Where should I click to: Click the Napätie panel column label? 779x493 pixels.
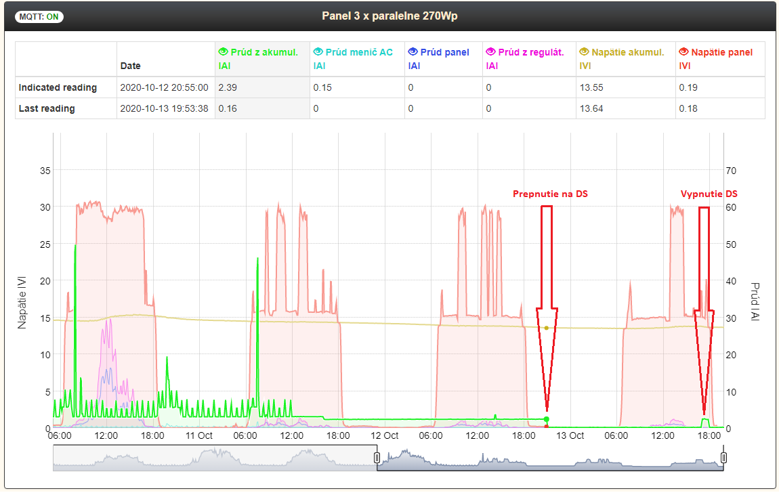tap(722, 52)
